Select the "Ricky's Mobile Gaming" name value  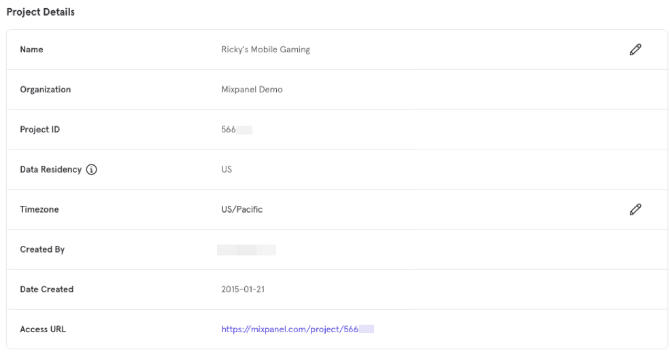tap(265, 50)
